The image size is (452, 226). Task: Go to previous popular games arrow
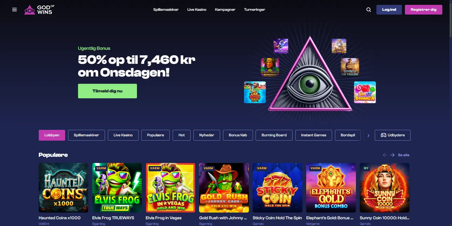click(x=385, y=155)
